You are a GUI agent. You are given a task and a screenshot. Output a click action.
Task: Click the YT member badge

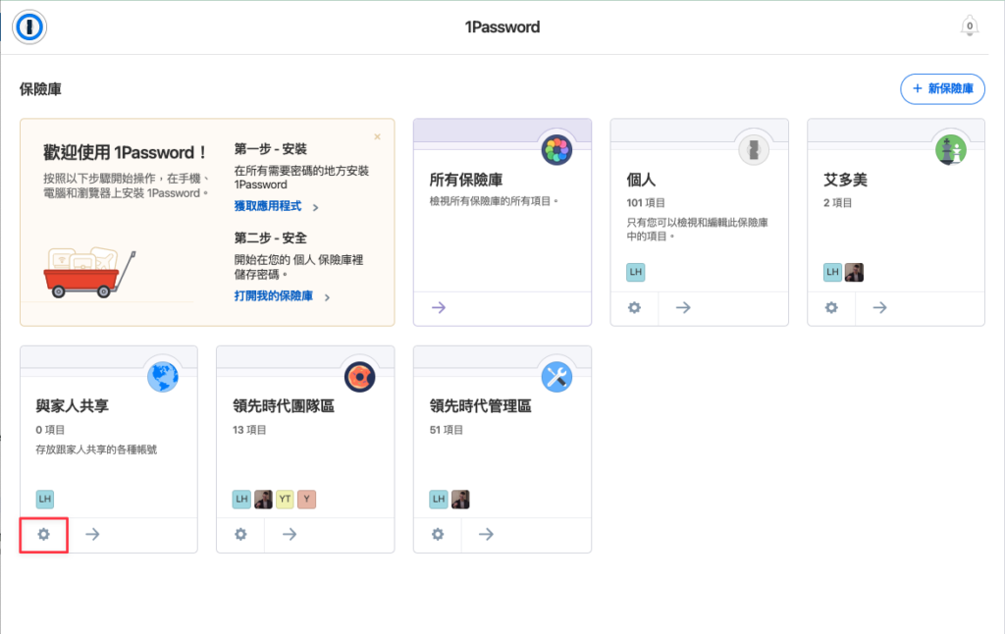point(286,499)
